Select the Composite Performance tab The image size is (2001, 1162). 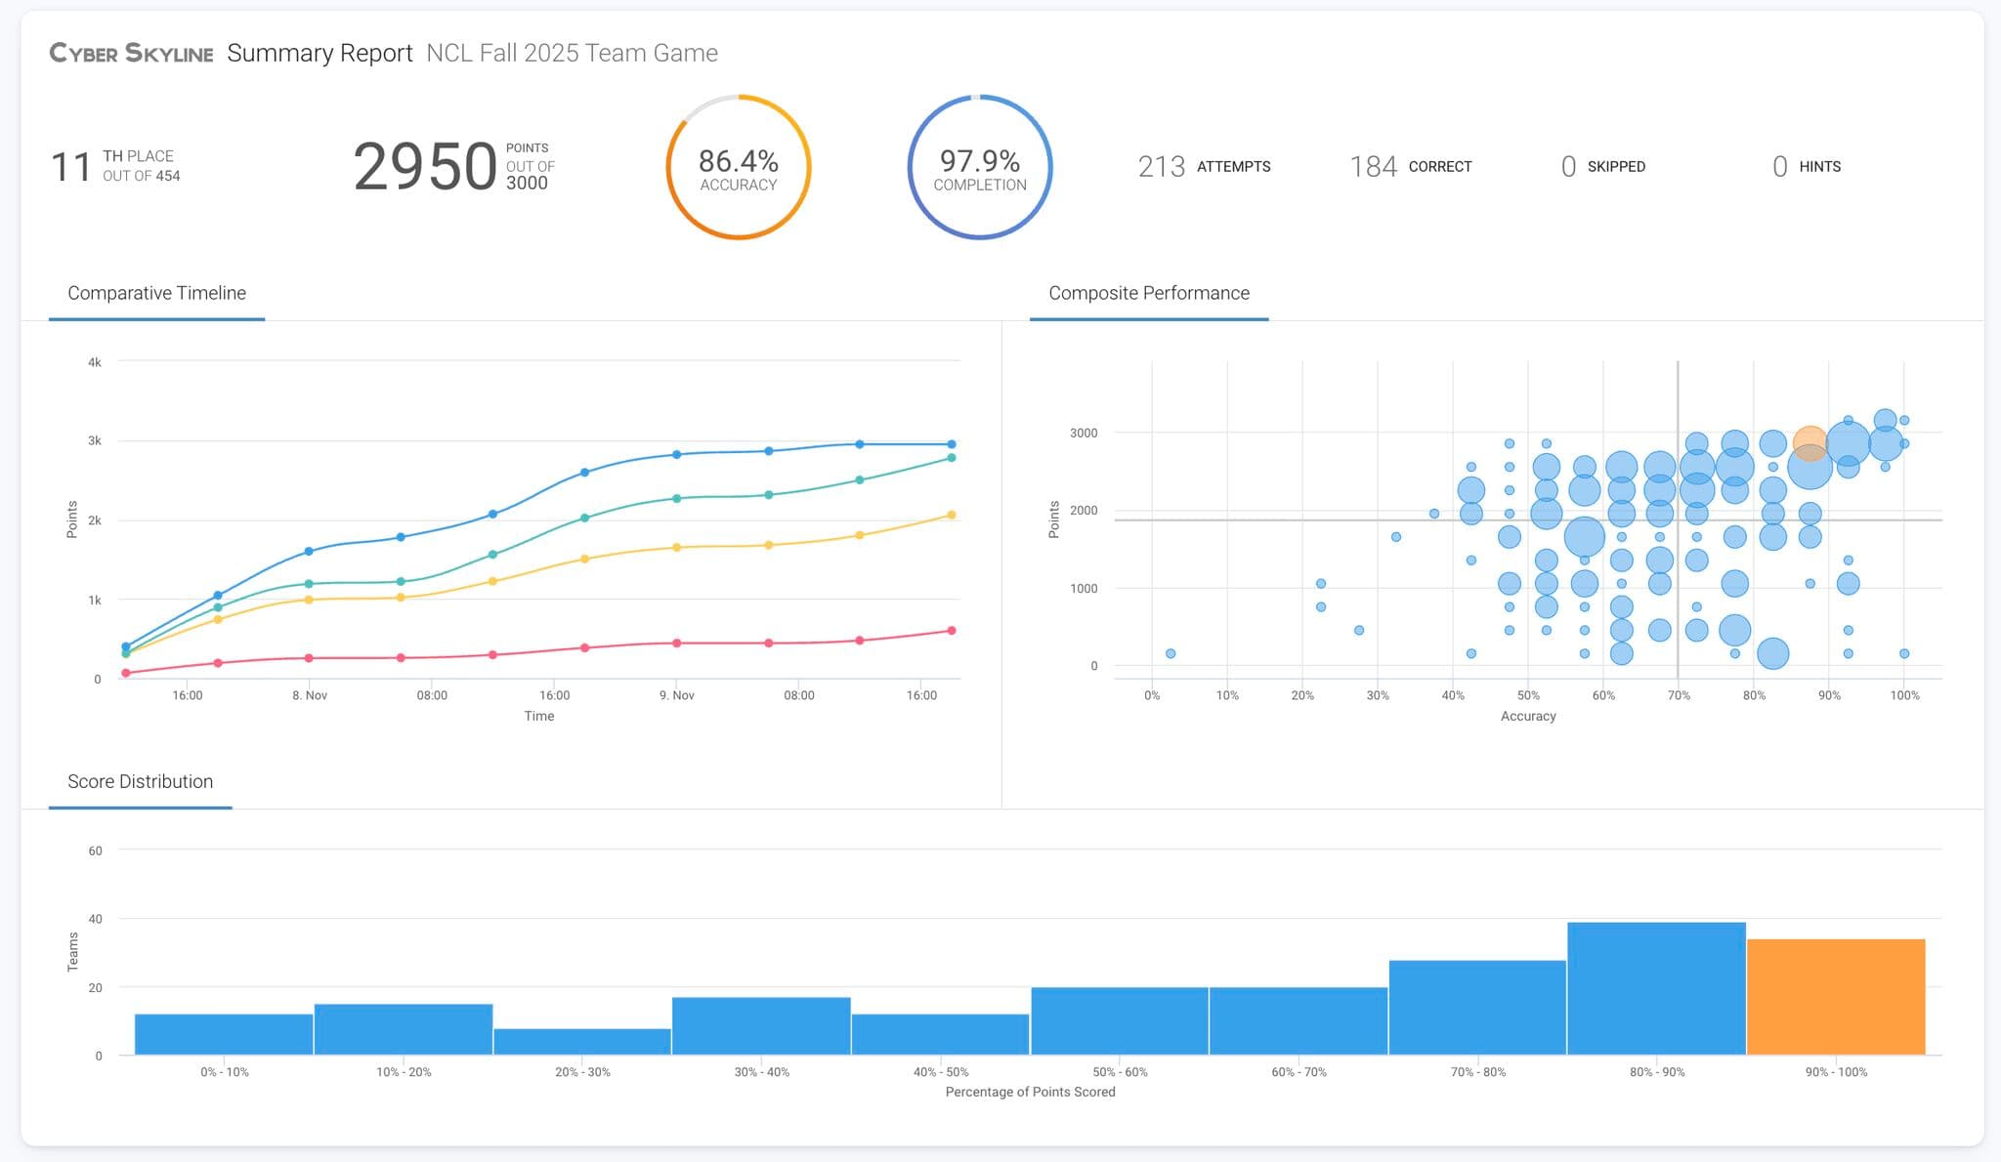click(1148, 293)
